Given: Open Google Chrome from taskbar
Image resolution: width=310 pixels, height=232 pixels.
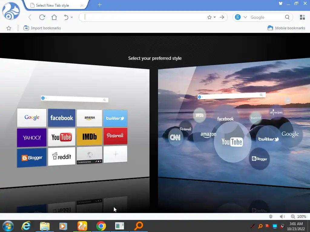Looking at the screenshot, I should pos(101,226).
